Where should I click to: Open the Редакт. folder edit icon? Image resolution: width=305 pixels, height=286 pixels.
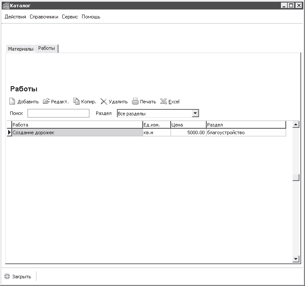coord(46,101)
